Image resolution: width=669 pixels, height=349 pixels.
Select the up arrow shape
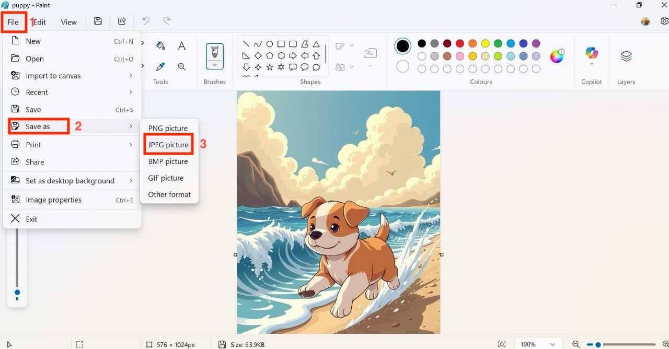point(316,55)
